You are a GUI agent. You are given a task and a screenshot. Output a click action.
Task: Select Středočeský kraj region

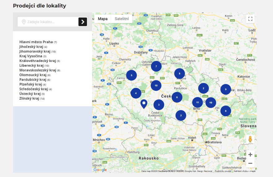pyautogui.click(x=36, y=89)
